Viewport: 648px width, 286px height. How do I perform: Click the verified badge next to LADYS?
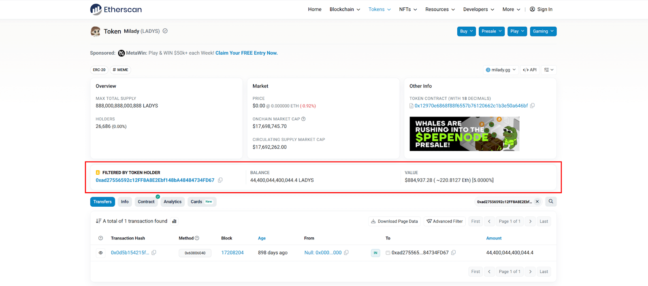click(x=165, y=31)
